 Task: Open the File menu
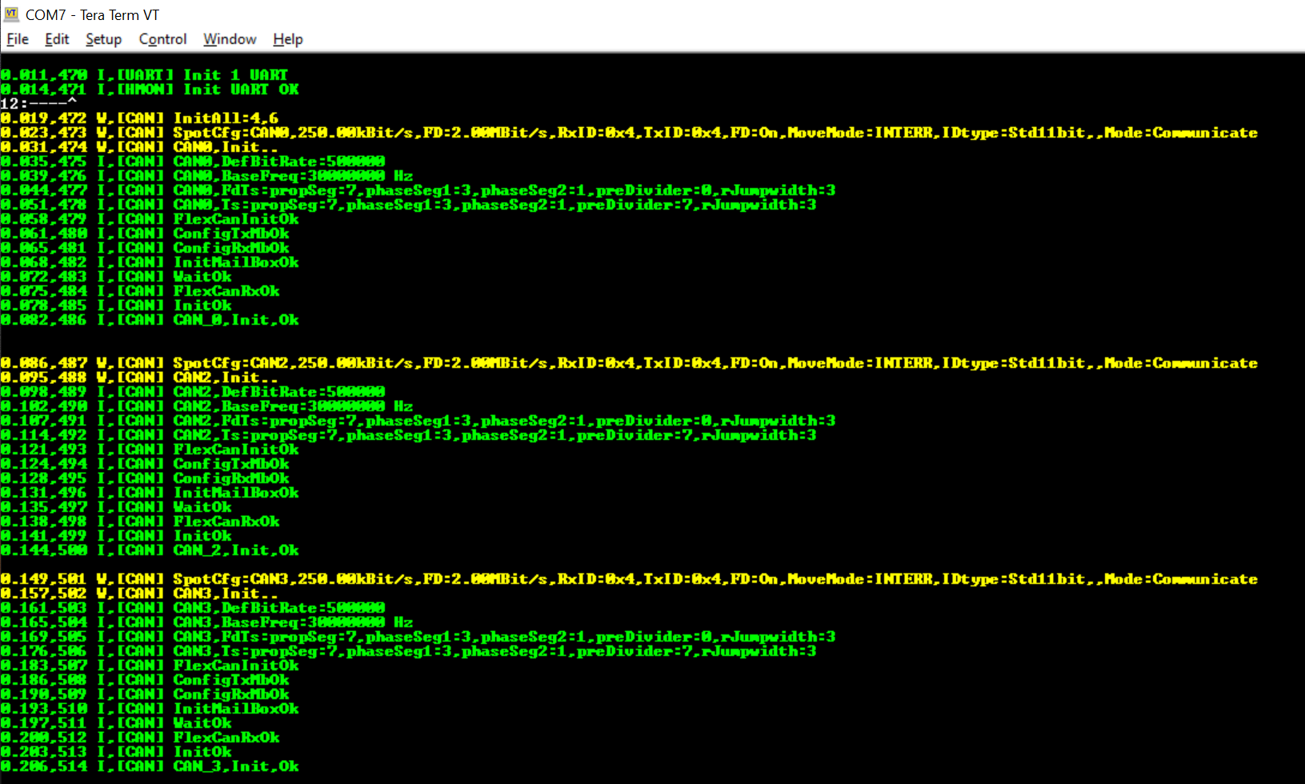pos(18,39)
